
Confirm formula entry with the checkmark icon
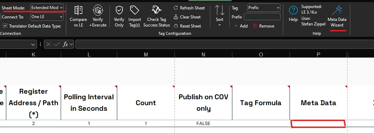coord(57,45)
